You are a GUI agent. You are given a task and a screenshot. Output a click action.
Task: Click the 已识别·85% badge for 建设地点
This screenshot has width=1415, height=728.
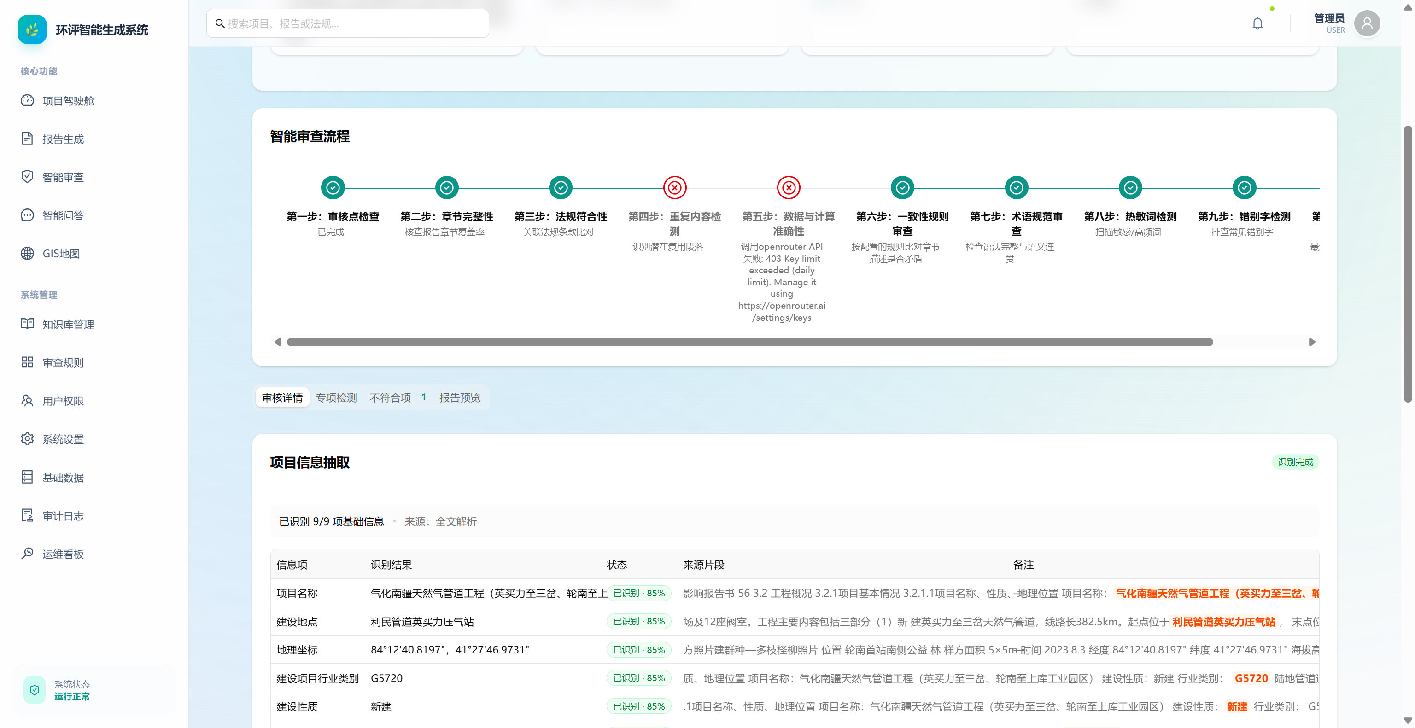639,621
